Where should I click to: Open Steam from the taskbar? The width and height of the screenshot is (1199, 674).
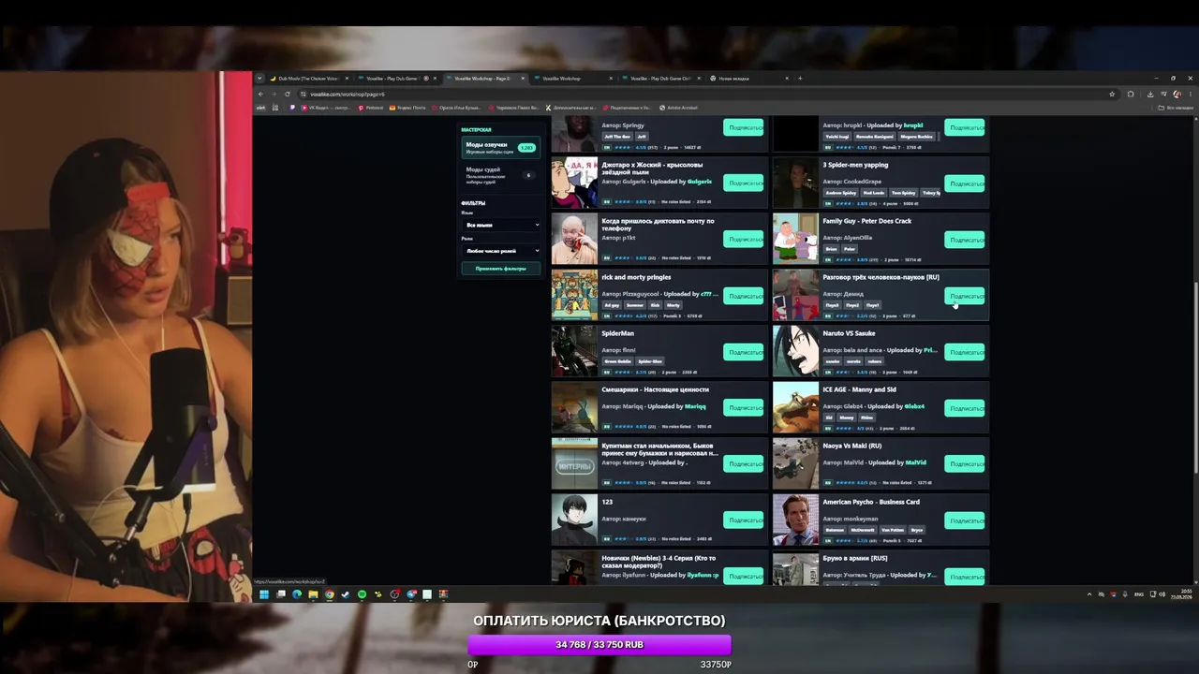pyautogui.click(x=346, y=594)
